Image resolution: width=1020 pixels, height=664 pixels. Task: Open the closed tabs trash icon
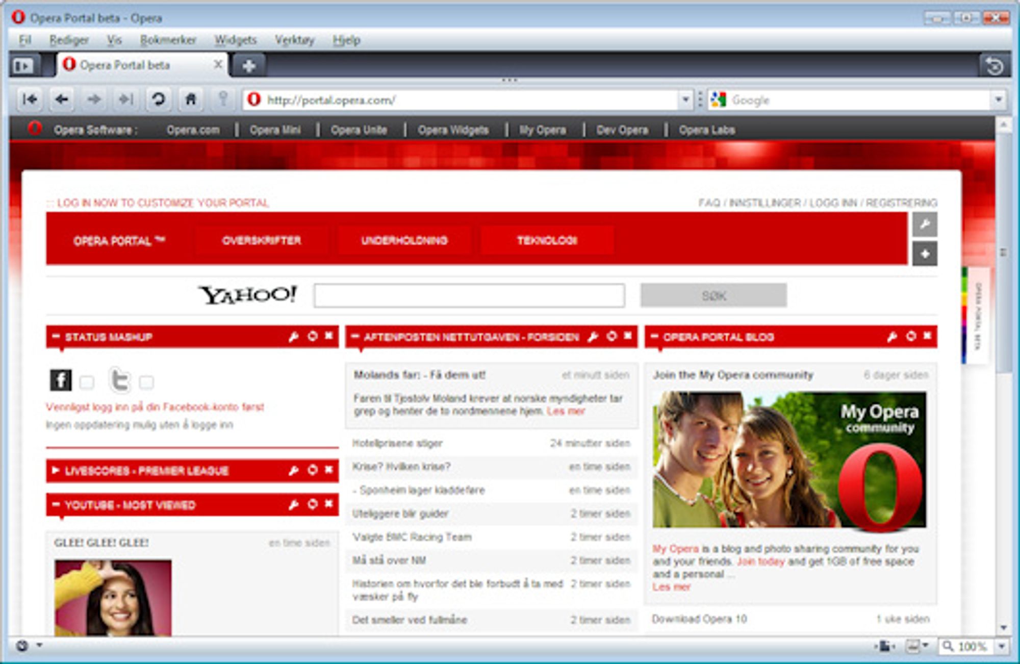click(994, 66)
